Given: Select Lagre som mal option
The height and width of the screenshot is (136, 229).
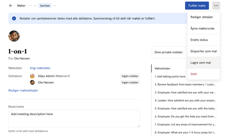Looking at the screenshot, I should 204,63.
